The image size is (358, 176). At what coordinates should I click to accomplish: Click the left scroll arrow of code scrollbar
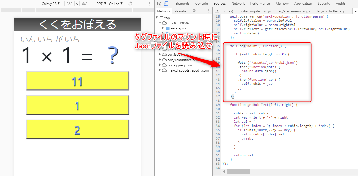tap(224, 171)
